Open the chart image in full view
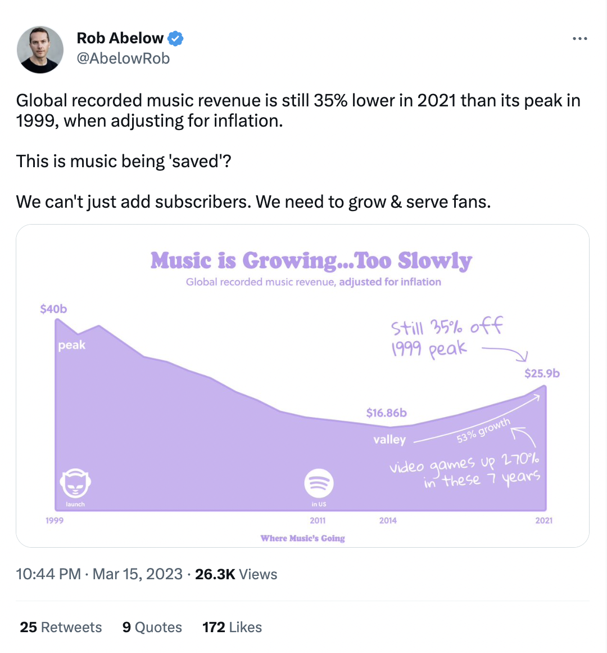607x653 pixels. pos(303,386)
